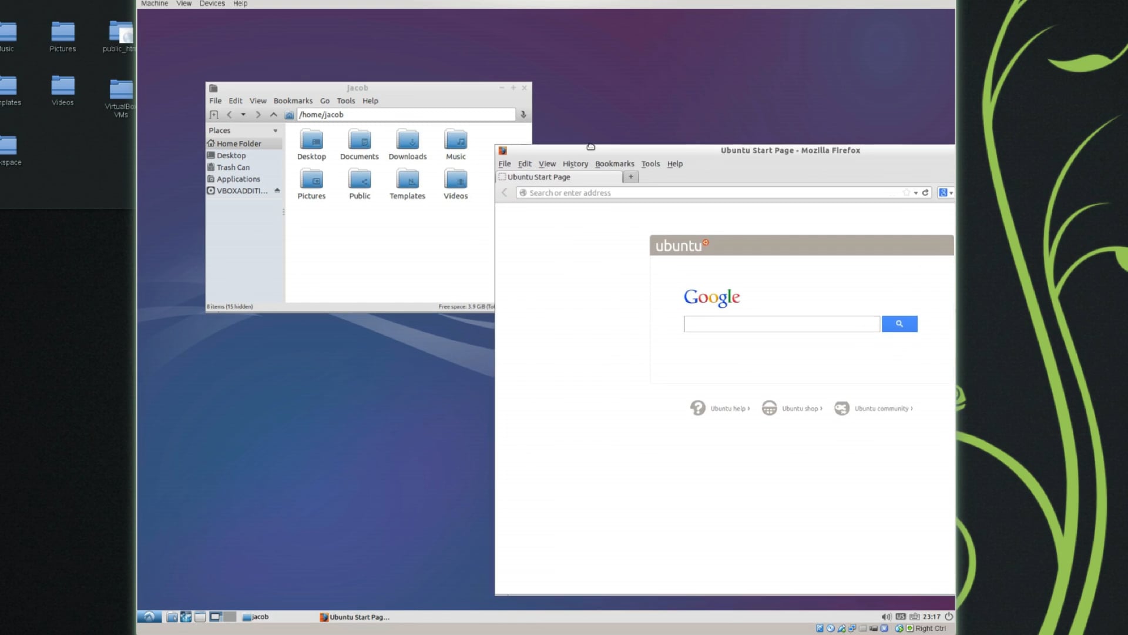Open the Lubuntu start menu button
Viewport: 1128px width, 635px height.
click(x=149, y=617)
